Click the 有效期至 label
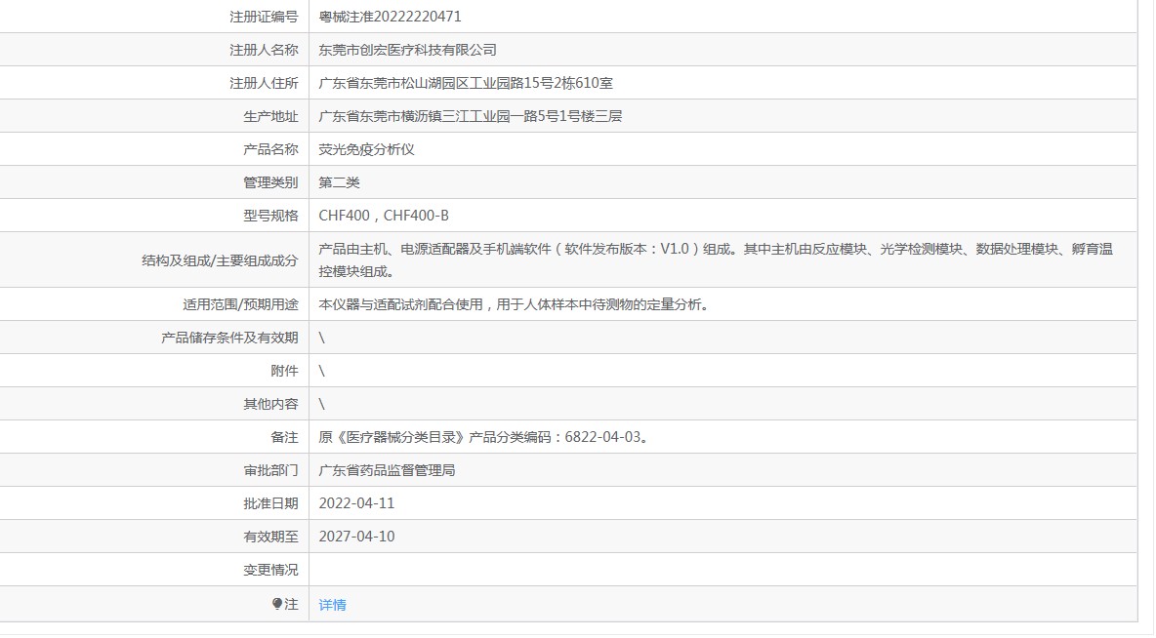 pyautogui.click(x=270, y=537)
